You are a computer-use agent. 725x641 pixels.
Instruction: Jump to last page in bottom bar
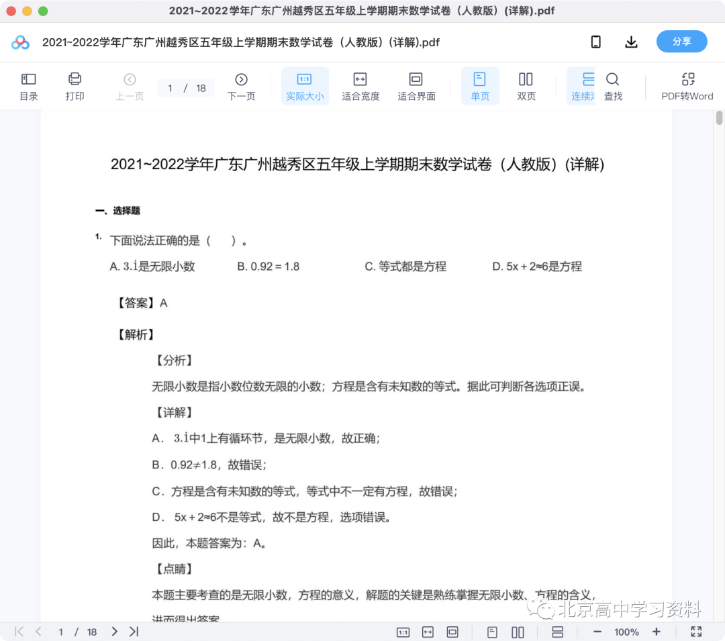[134, 632]
